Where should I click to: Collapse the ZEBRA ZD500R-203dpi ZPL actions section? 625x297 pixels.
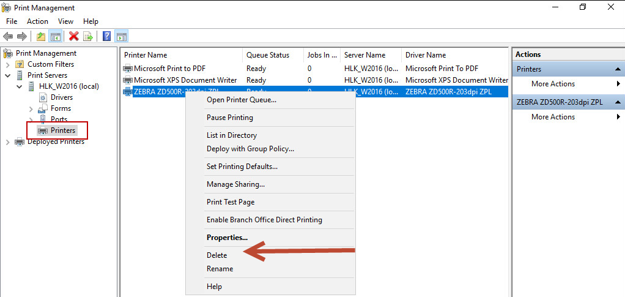[618, 102]
